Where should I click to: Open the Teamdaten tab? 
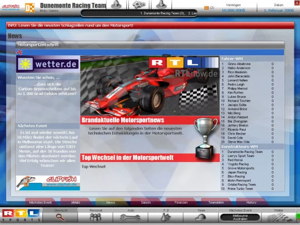point(216,203)
